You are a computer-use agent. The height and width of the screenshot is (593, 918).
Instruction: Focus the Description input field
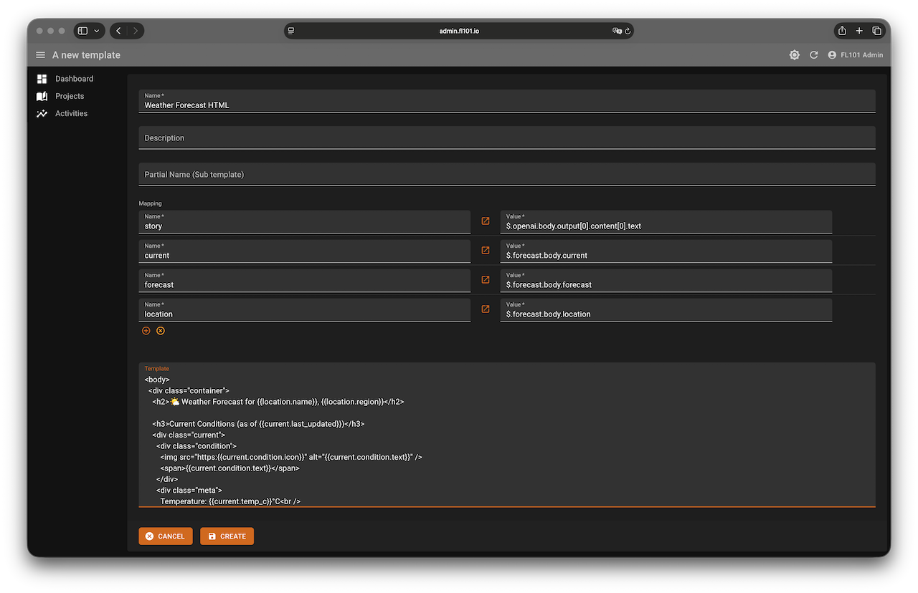pyautogui.click(x=506, y=138)
